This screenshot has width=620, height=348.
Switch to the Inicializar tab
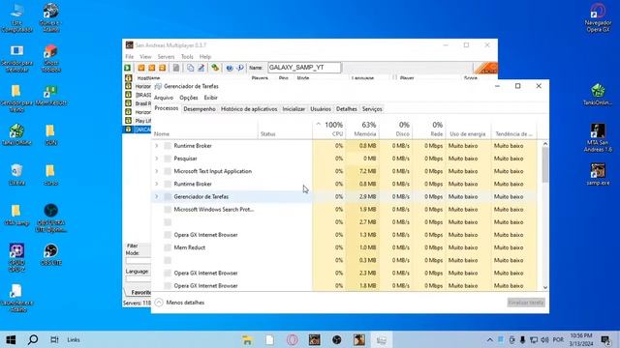tap(294, 109)
